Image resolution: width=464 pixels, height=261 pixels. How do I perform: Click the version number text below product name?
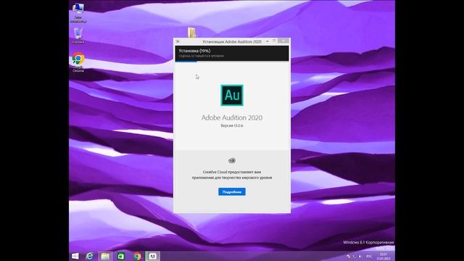point(232,125)
